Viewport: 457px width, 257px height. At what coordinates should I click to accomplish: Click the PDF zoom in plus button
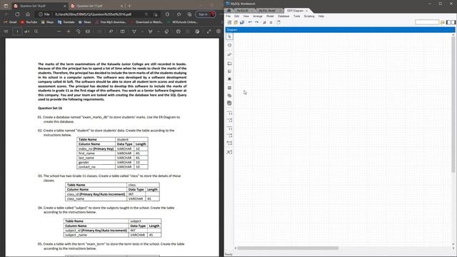[69, 31]
